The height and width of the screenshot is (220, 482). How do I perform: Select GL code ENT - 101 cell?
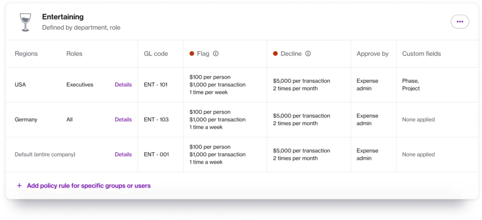coord(156,85)
